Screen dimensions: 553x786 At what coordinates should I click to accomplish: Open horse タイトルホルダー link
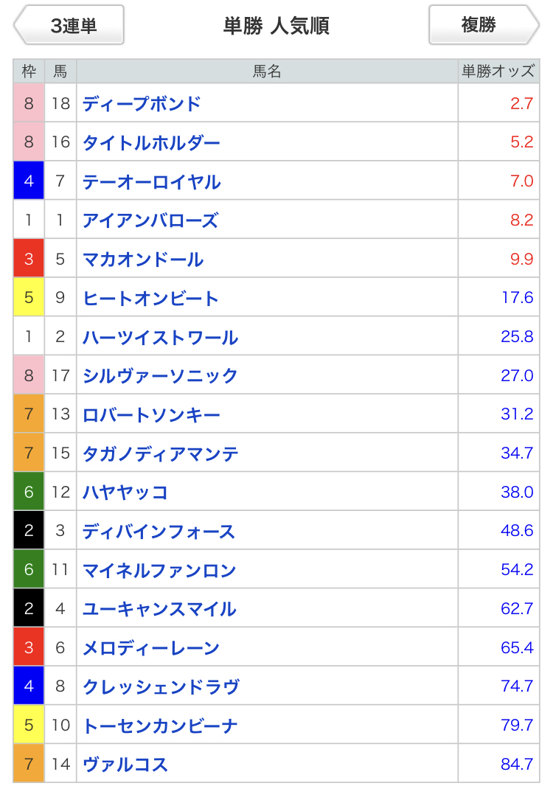[x=151, y=143]
